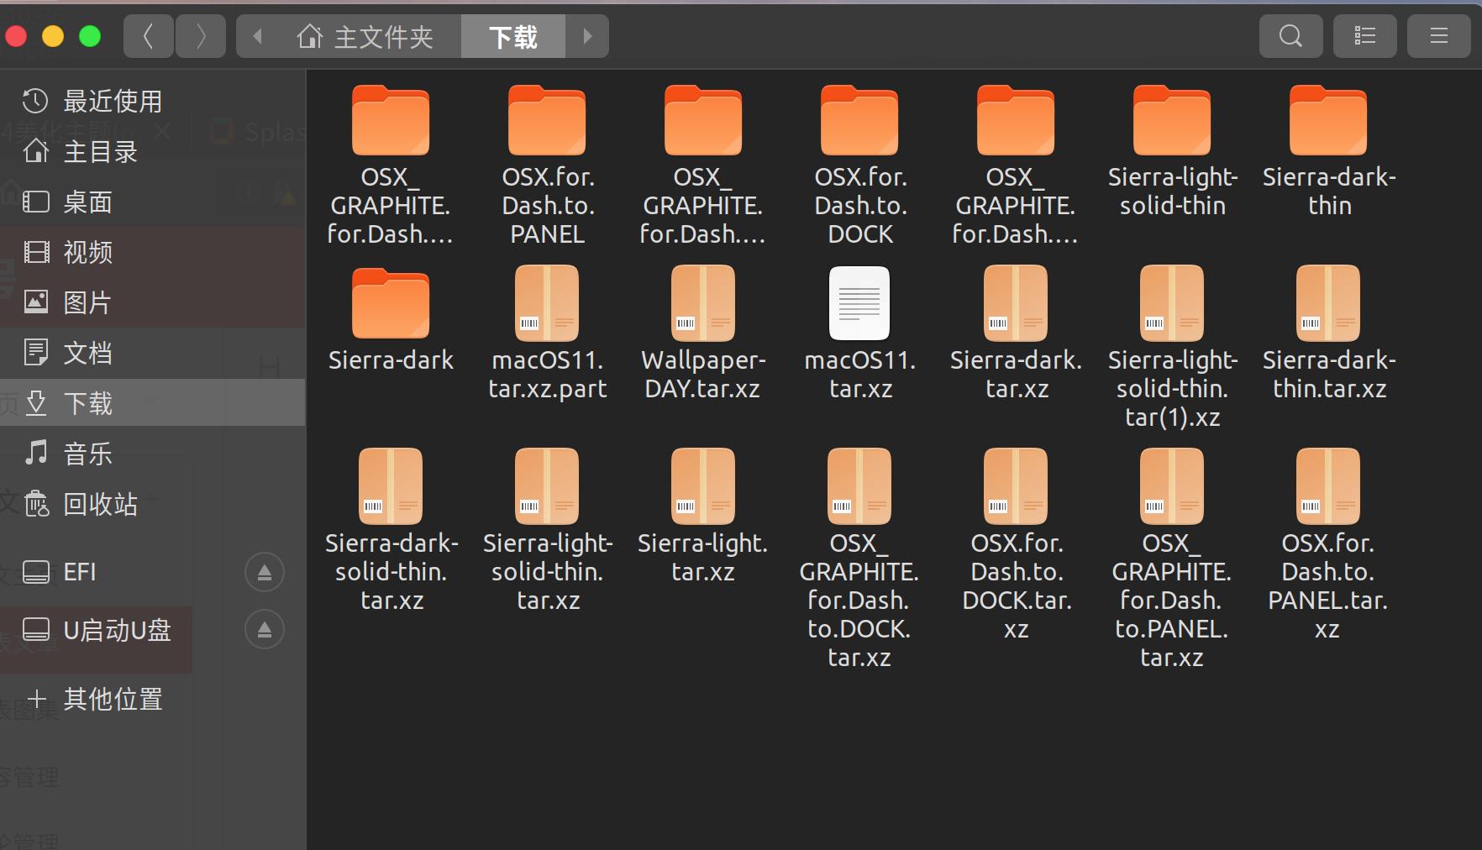Switch view mode with the list view icon
The width and height of the screenshot is (1482, 850).
[x=1364, y=36]
